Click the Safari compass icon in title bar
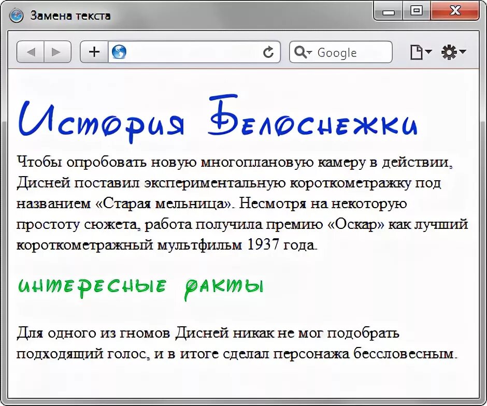This screenshot has height=406, width=487. [x=16, y=16]
